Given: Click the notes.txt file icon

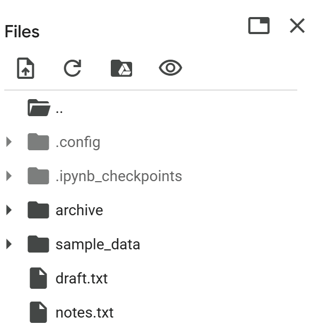Looking at the screenshot, I should coord(38,312).
